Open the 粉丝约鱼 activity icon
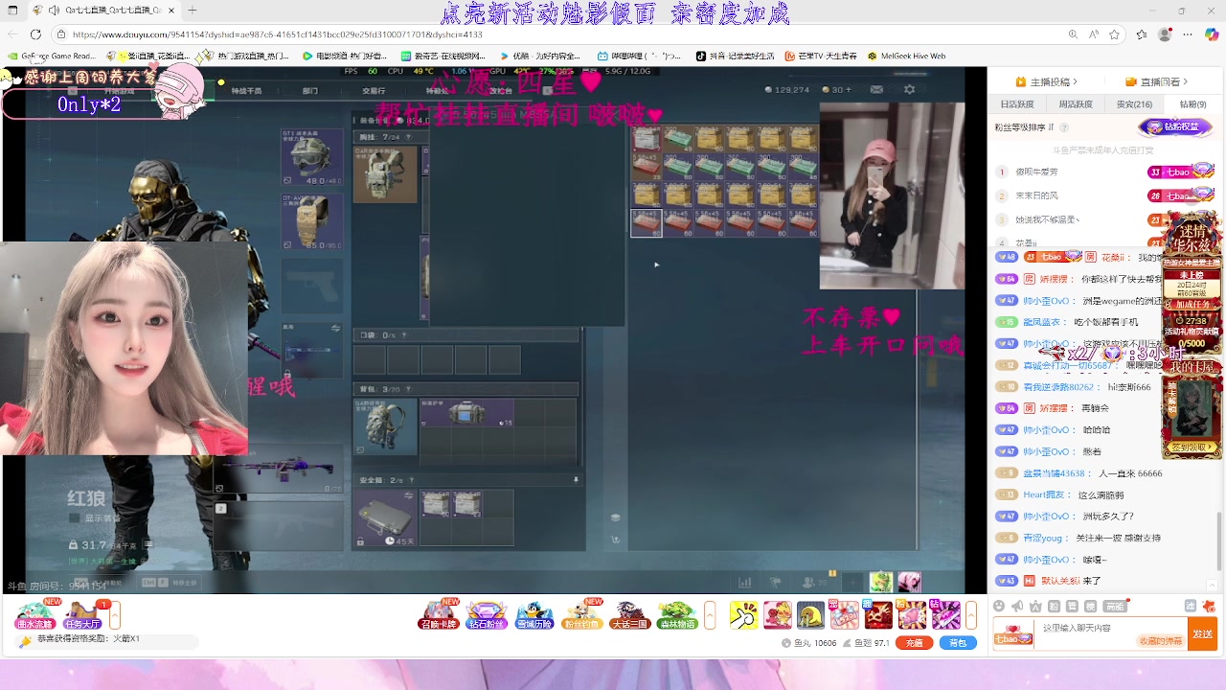 pyautogui.click(x=581, y=614)
